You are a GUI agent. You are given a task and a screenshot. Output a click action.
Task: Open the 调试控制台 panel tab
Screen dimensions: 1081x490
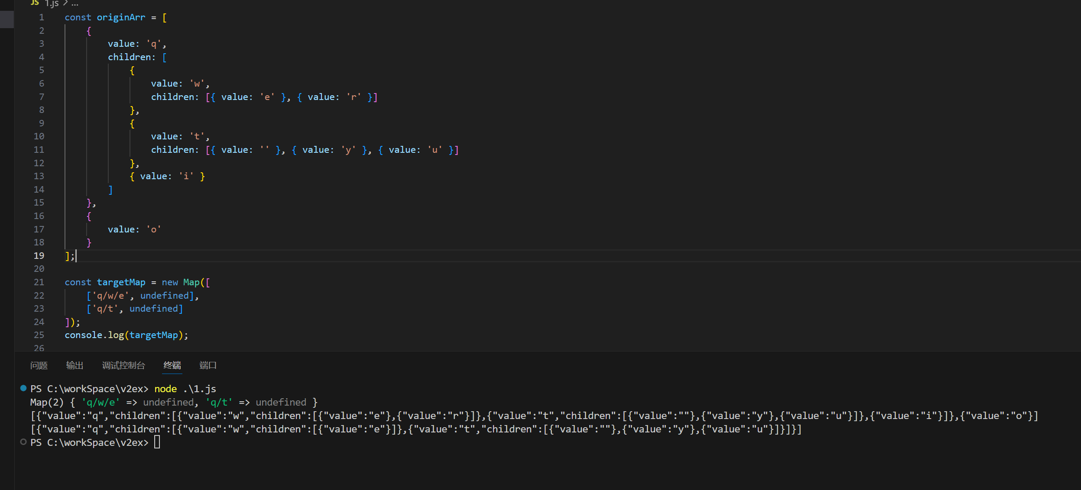tap(123, 365)
